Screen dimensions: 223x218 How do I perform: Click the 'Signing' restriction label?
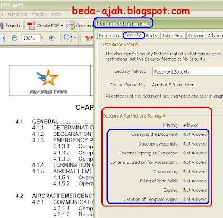click(171, 190)
